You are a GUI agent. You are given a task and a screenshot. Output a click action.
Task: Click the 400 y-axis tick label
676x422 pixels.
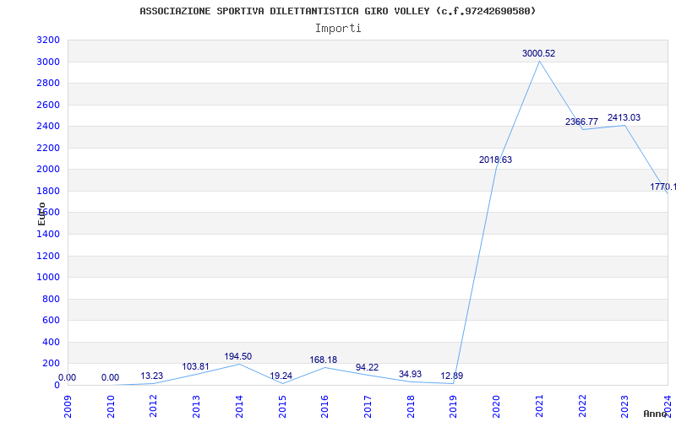point(52,343)
